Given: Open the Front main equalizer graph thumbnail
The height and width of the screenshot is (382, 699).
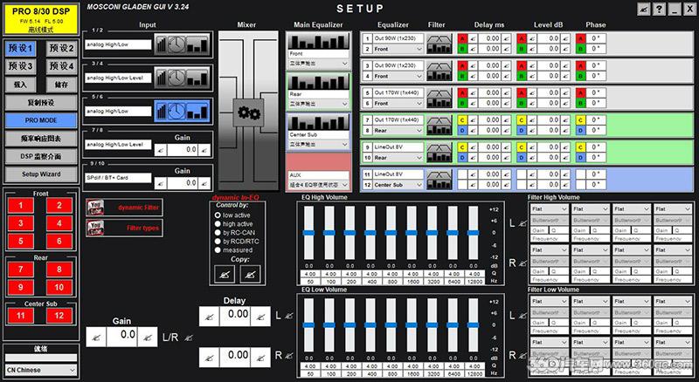Looking at the screenshot, I should [318, 42].
